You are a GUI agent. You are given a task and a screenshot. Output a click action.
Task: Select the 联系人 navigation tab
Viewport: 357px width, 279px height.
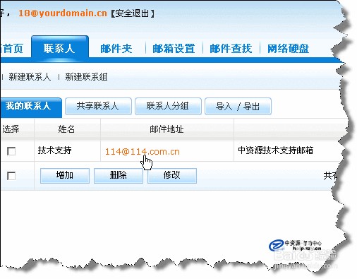tap(60, 48)
